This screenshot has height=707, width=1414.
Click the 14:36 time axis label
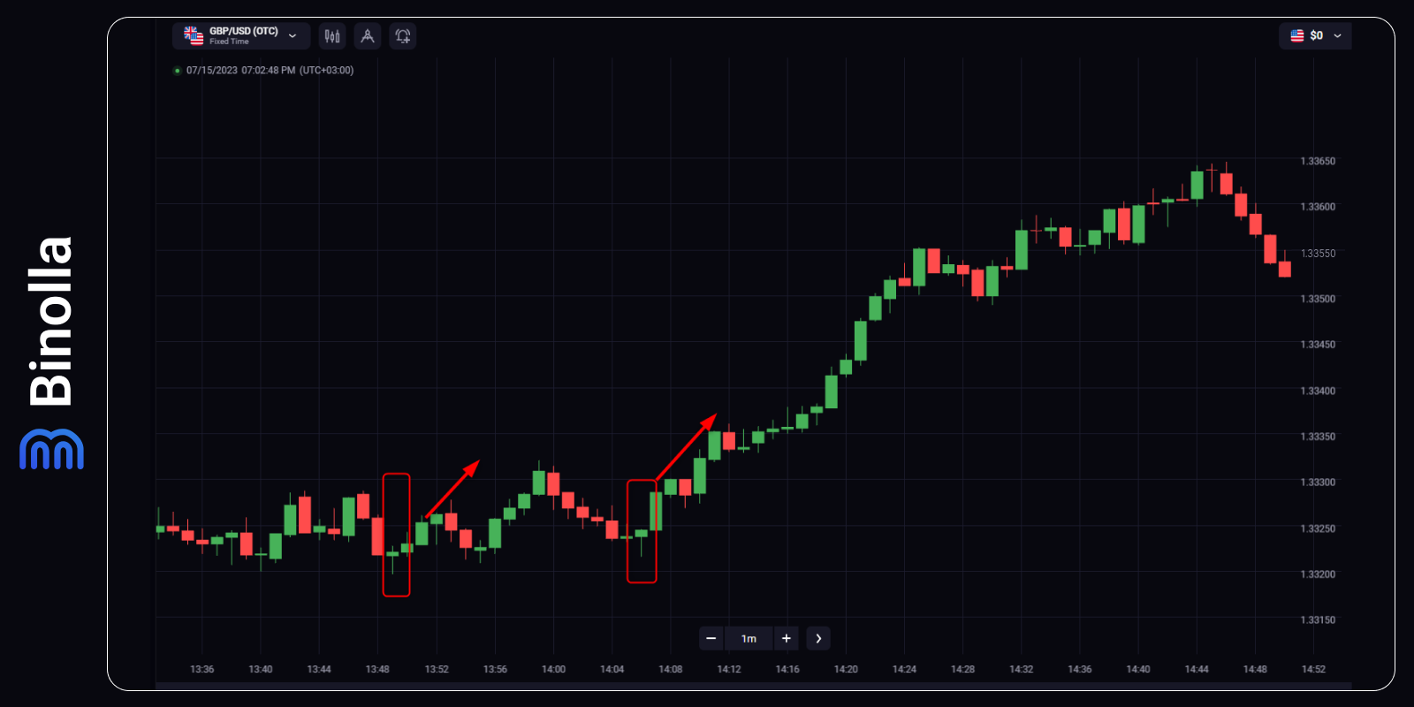click(x=1080, y=669)
